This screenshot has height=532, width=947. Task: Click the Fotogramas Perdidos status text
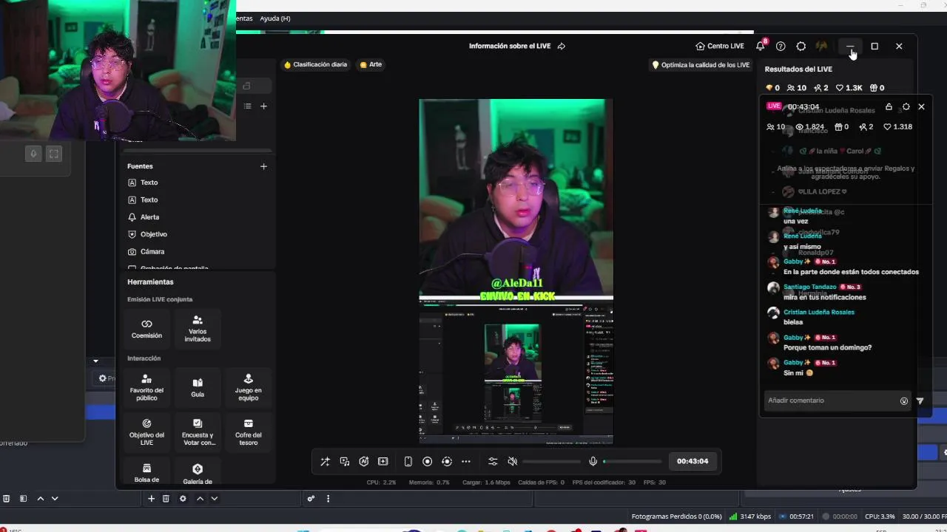pos(676,516)
